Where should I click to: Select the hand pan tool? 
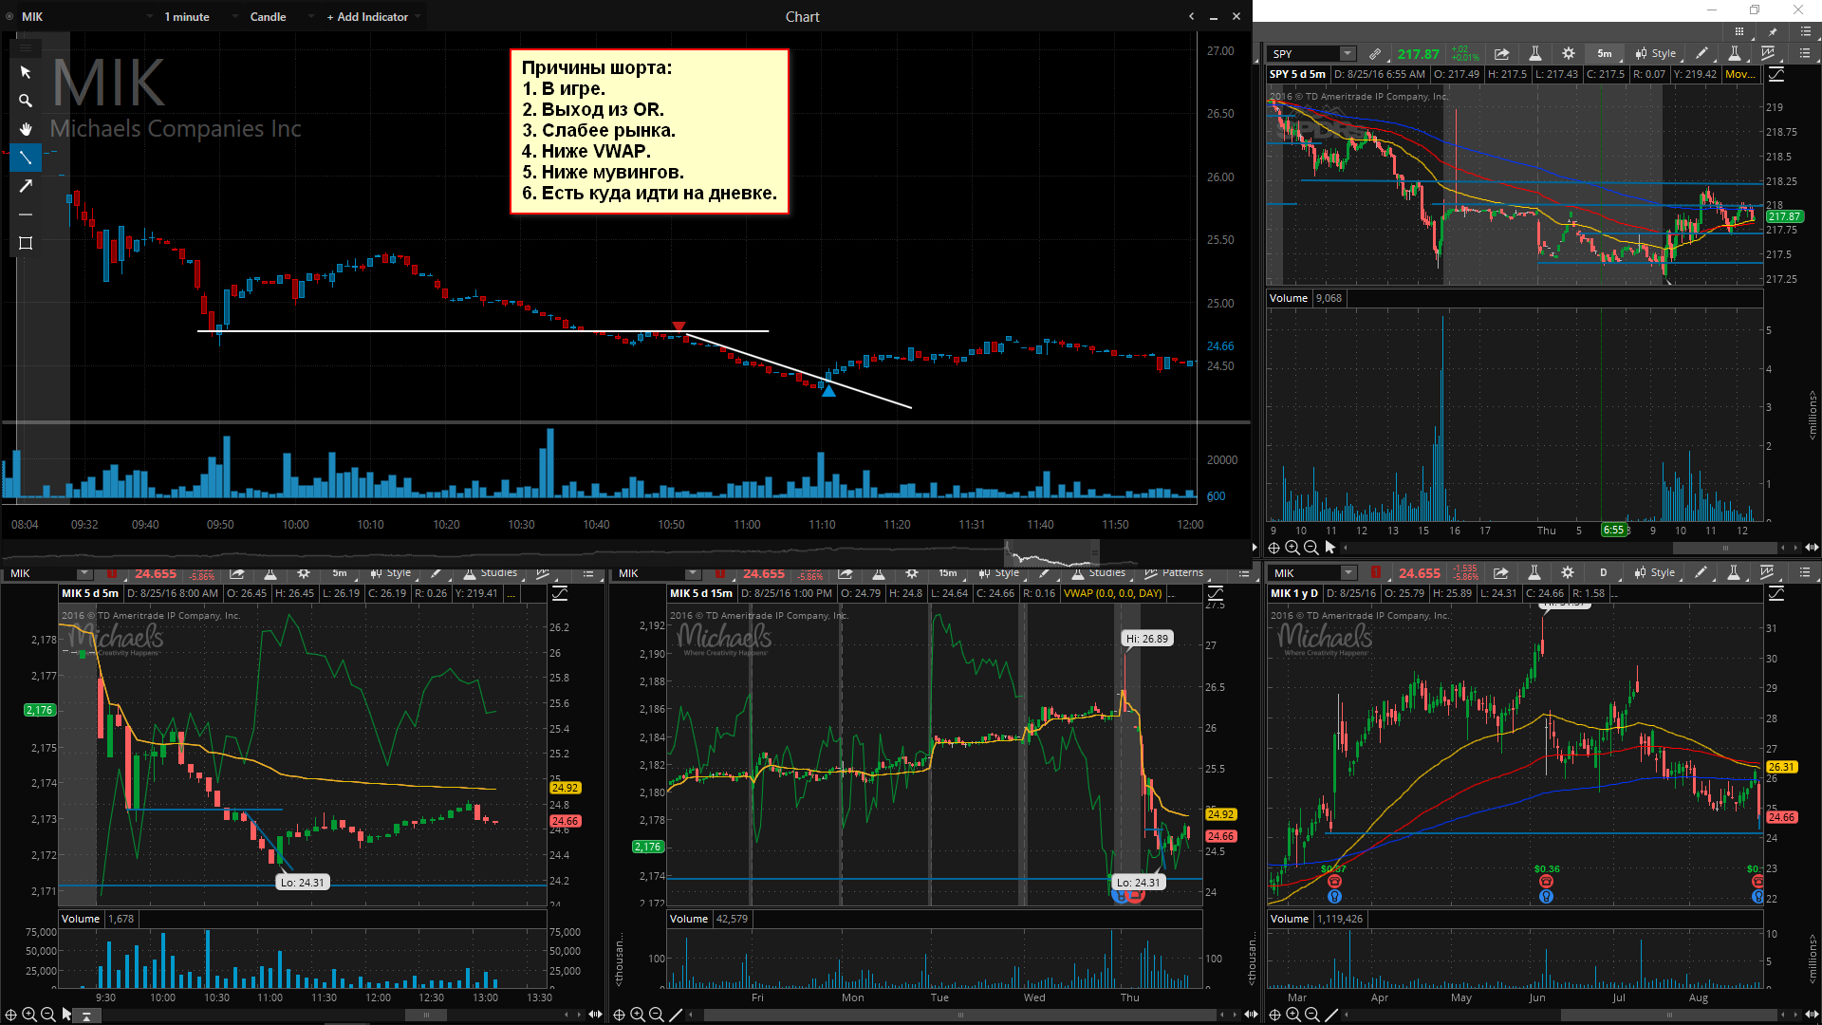click(26, 129)
